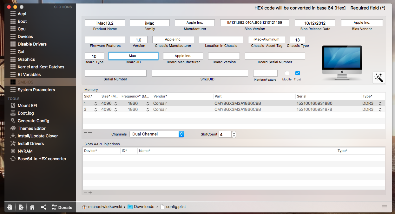Toggle the Mobile checkbox
The width and height of the screenshot is (395, 214).
pos(287,73)
